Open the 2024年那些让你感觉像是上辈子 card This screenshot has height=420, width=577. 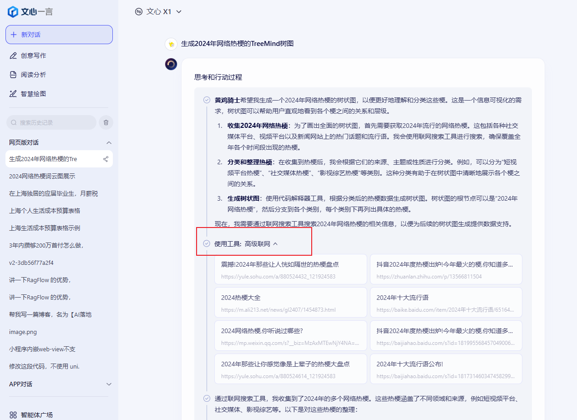coord(291,369)
